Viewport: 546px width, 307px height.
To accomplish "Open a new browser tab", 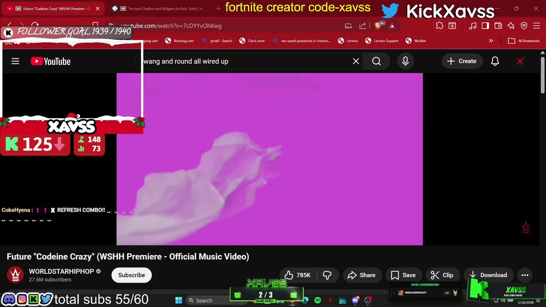I will [x=218, y=9].
